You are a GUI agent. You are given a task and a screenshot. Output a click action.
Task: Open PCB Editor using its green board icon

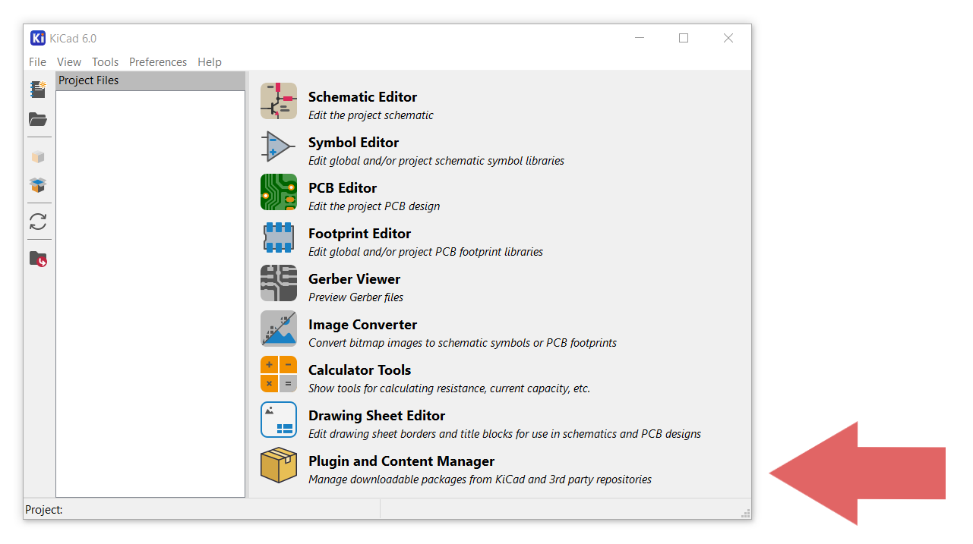(x=279, y=192)
